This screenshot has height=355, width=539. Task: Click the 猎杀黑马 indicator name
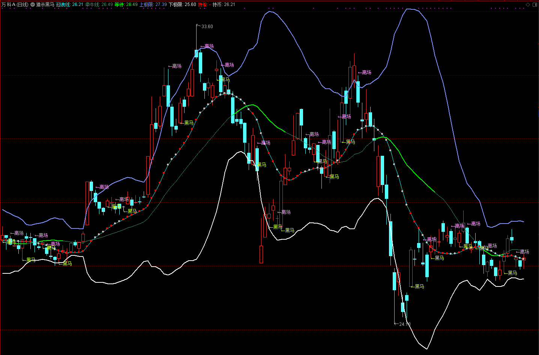45,4
